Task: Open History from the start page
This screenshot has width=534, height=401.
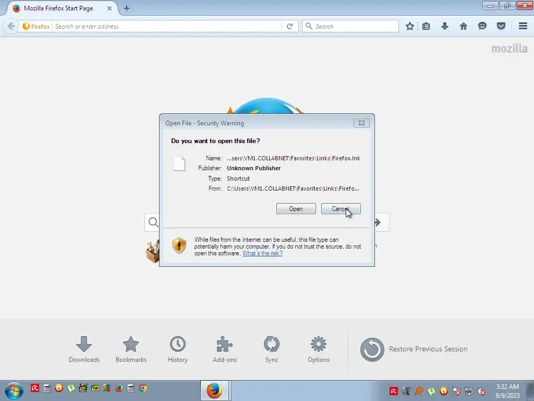Action: [x=178, y=349]
